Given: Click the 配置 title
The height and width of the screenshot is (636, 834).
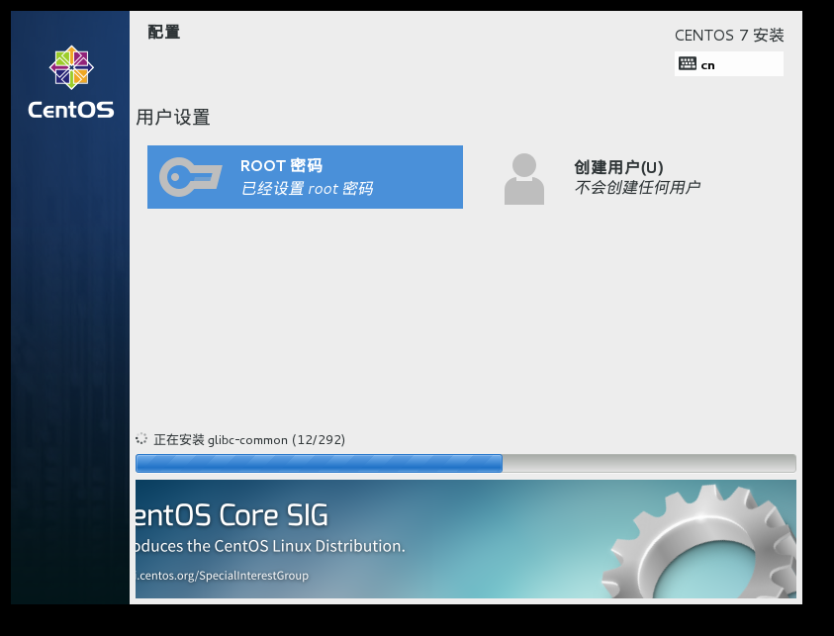Looking at the screenshot, I should (x=164, y=32).
